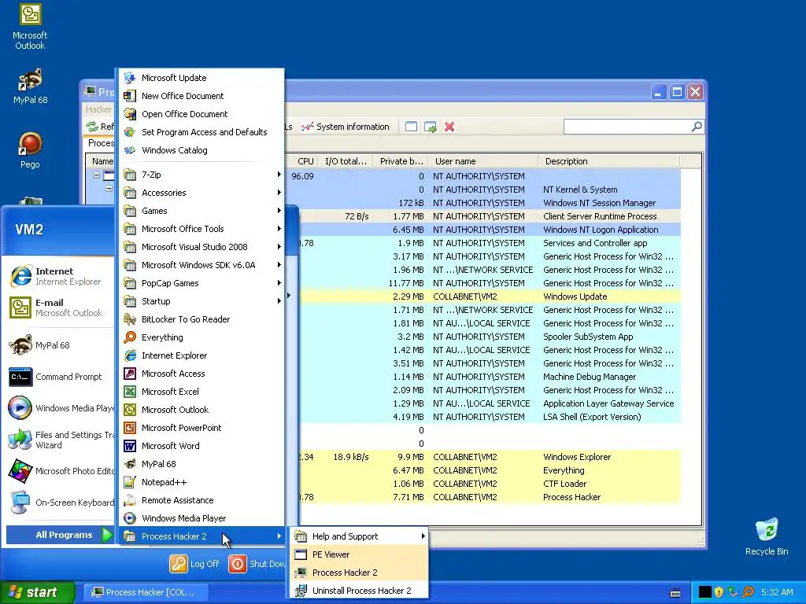Launch Microsoft Excel
Viewport: 806px width, 604px height.
pyautogui.click(x=202, y=392)
